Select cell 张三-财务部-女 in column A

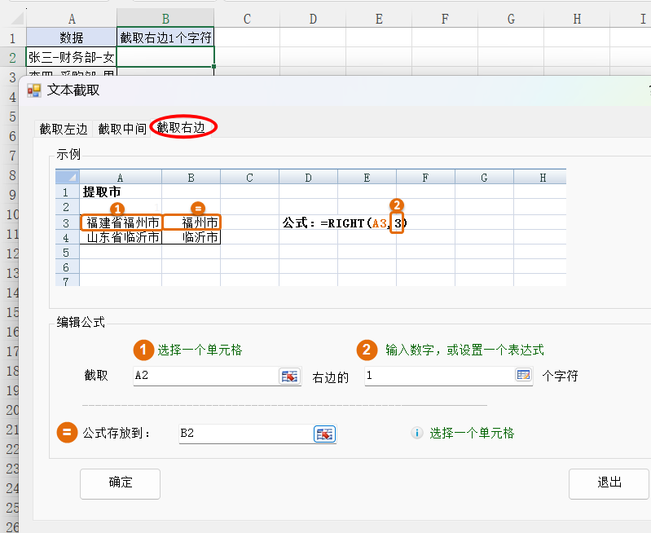tap(72, 57)
